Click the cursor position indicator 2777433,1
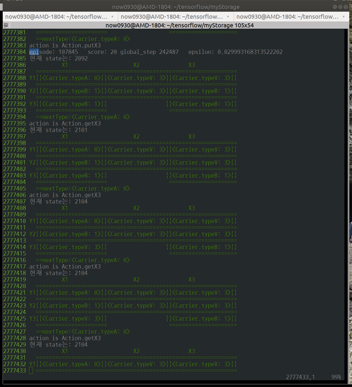The image size is (352, 387). (x=300, y=377)
